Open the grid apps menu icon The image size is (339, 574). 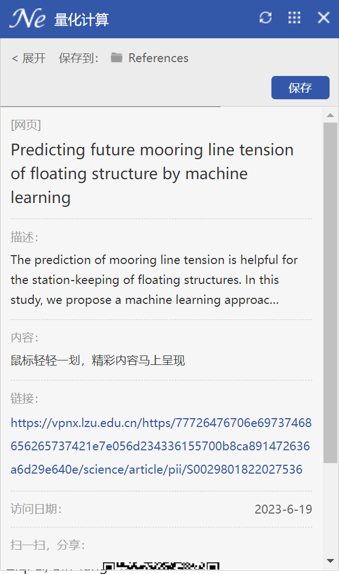tap(294, 18)
